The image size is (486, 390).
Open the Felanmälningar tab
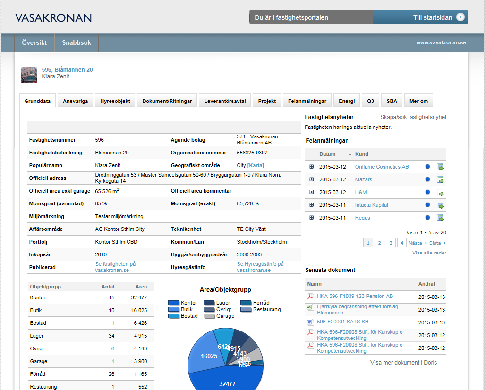click(x=307, y=101)
